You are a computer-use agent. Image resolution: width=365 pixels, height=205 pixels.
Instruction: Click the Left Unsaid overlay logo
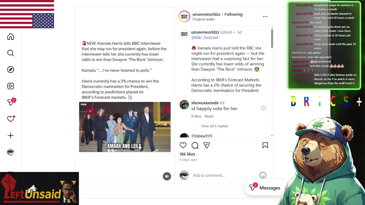click(x=39, y=188)
